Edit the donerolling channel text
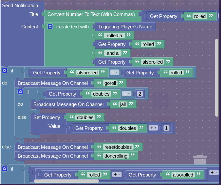 [115, 156]
